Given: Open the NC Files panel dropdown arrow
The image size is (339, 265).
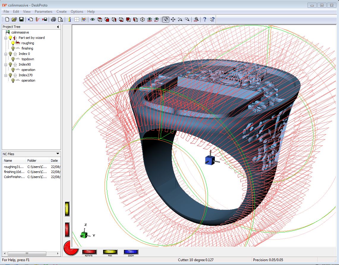Looking at the screenshot, I should [x=58, y=154].
